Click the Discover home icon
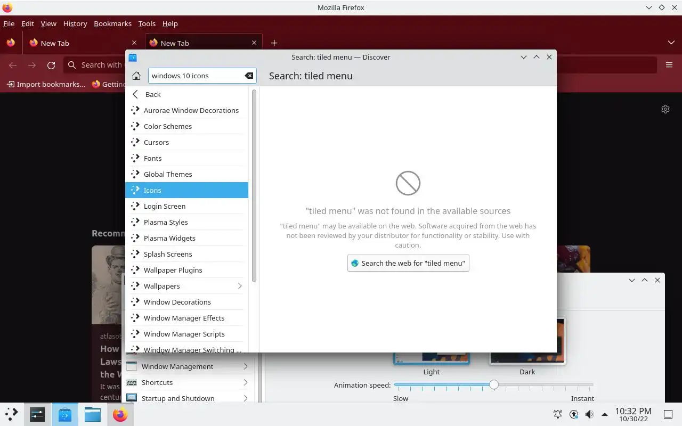This screenshot has width=682, height=426. [x=136, y=76]
